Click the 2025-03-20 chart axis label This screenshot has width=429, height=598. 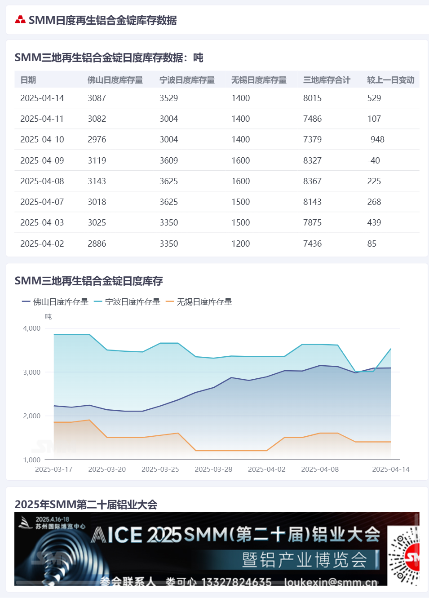(x=107, y=469)
